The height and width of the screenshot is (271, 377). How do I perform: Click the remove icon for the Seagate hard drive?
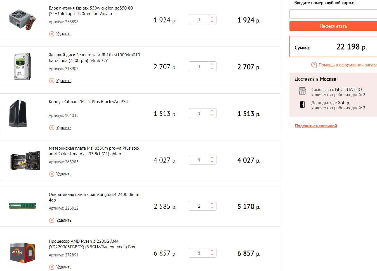pyautogui.click(x=52, y=81)
